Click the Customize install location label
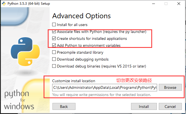 [x=74, y=81]
